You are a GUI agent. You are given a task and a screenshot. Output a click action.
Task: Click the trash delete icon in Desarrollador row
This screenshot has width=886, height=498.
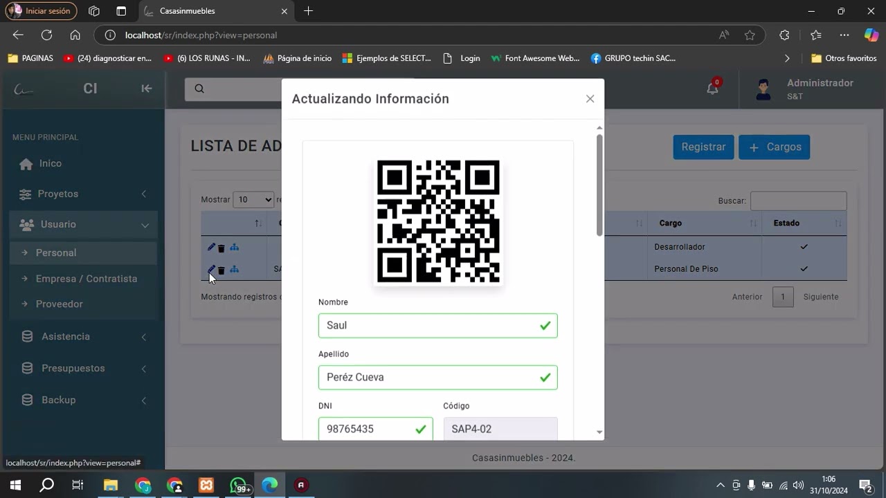coord(221,248)
